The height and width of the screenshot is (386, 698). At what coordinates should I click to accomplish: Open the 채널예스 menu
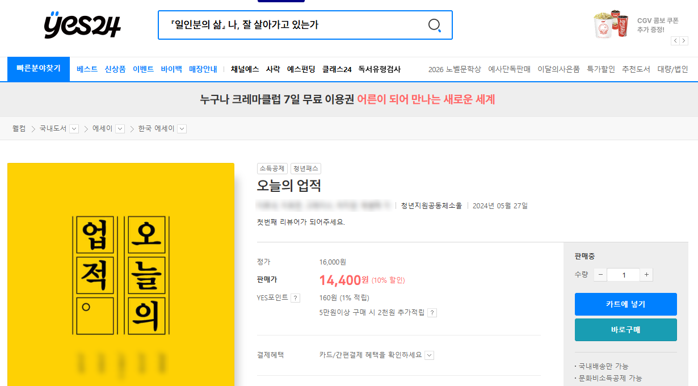coord(245,69)
